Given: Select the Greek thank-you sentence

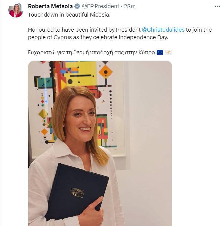Looking at the screenshot, I should (x=91, y=52).
